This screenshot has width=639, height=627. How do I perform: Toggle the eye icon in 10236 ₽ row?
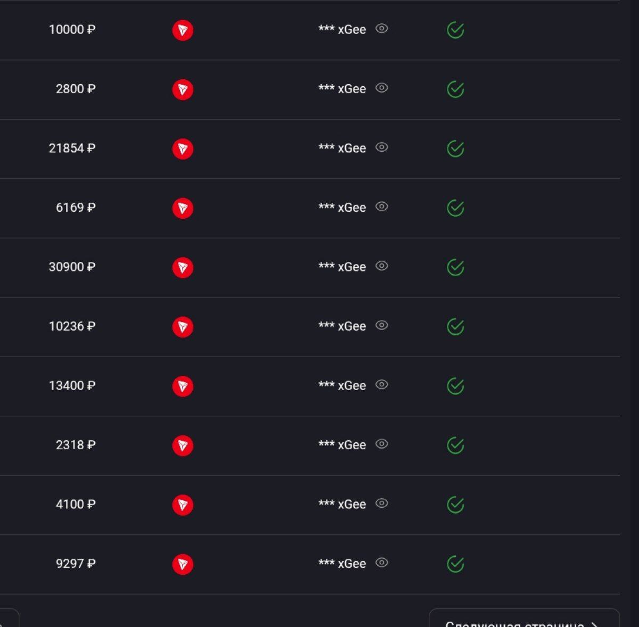382,325
